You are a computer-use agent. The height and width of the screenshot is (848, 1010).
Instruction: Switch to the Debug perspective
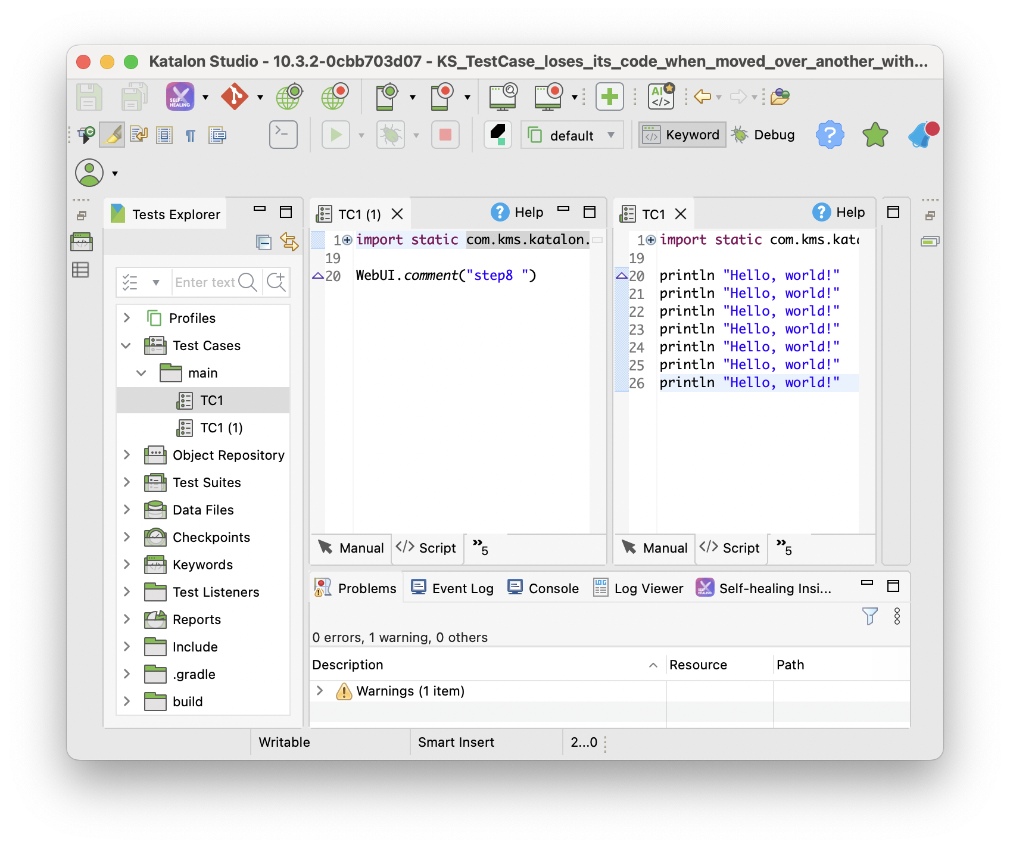pyautogui.click(x=763, y=135)
